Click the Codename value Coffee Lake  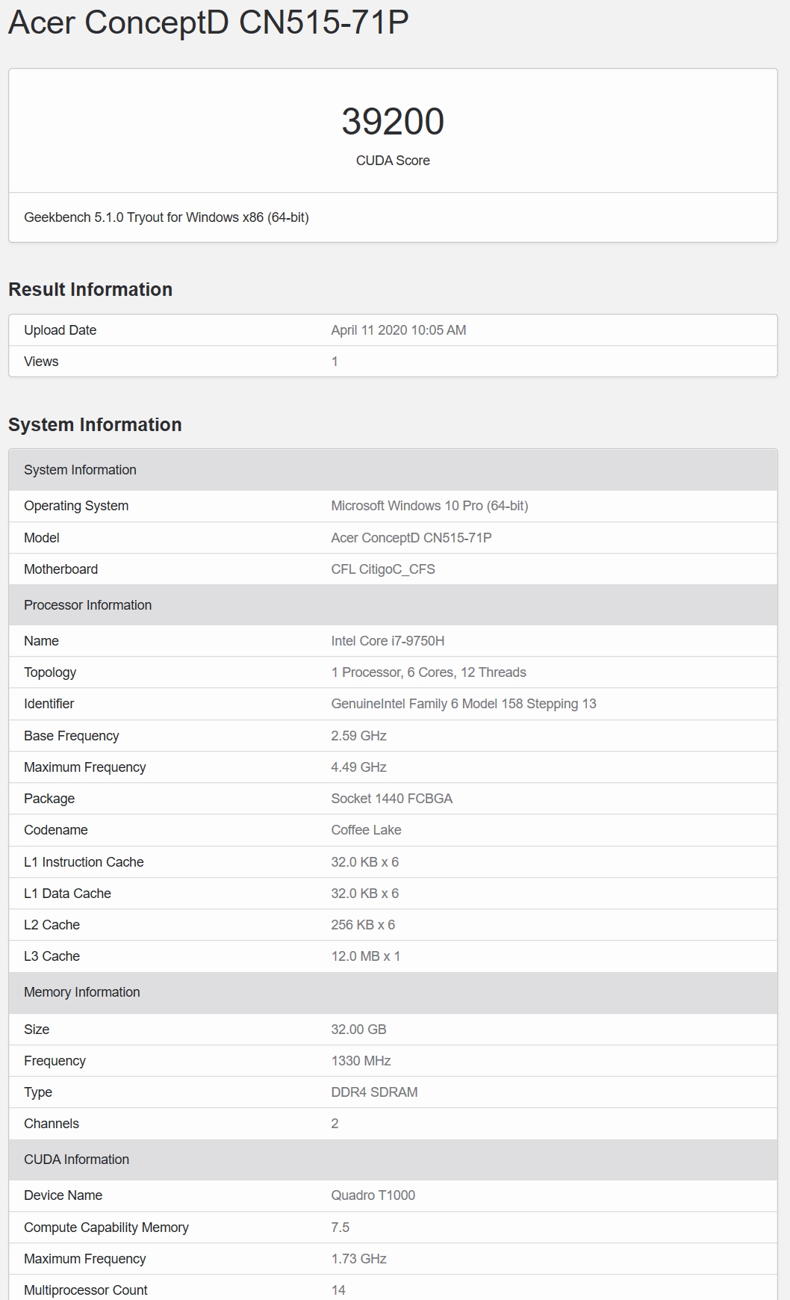[x=366, y=830]
